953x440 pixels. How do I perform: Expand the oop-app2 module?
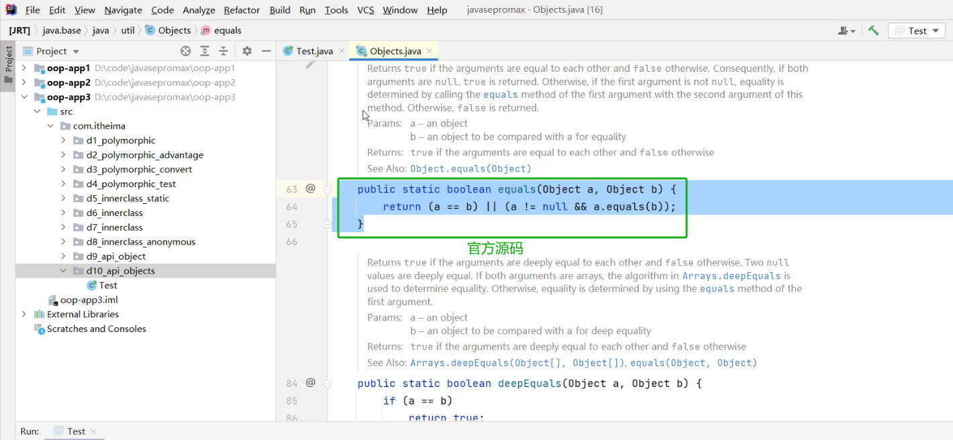tap(24, 82)
